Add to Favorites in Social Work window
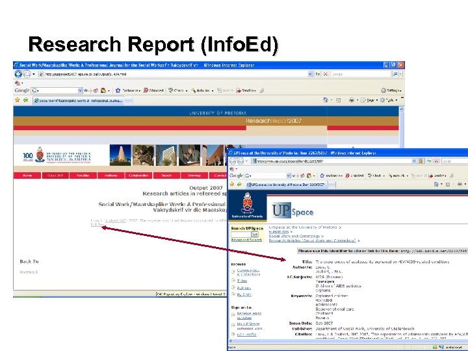468x351 pixels. tap(26, 100)
